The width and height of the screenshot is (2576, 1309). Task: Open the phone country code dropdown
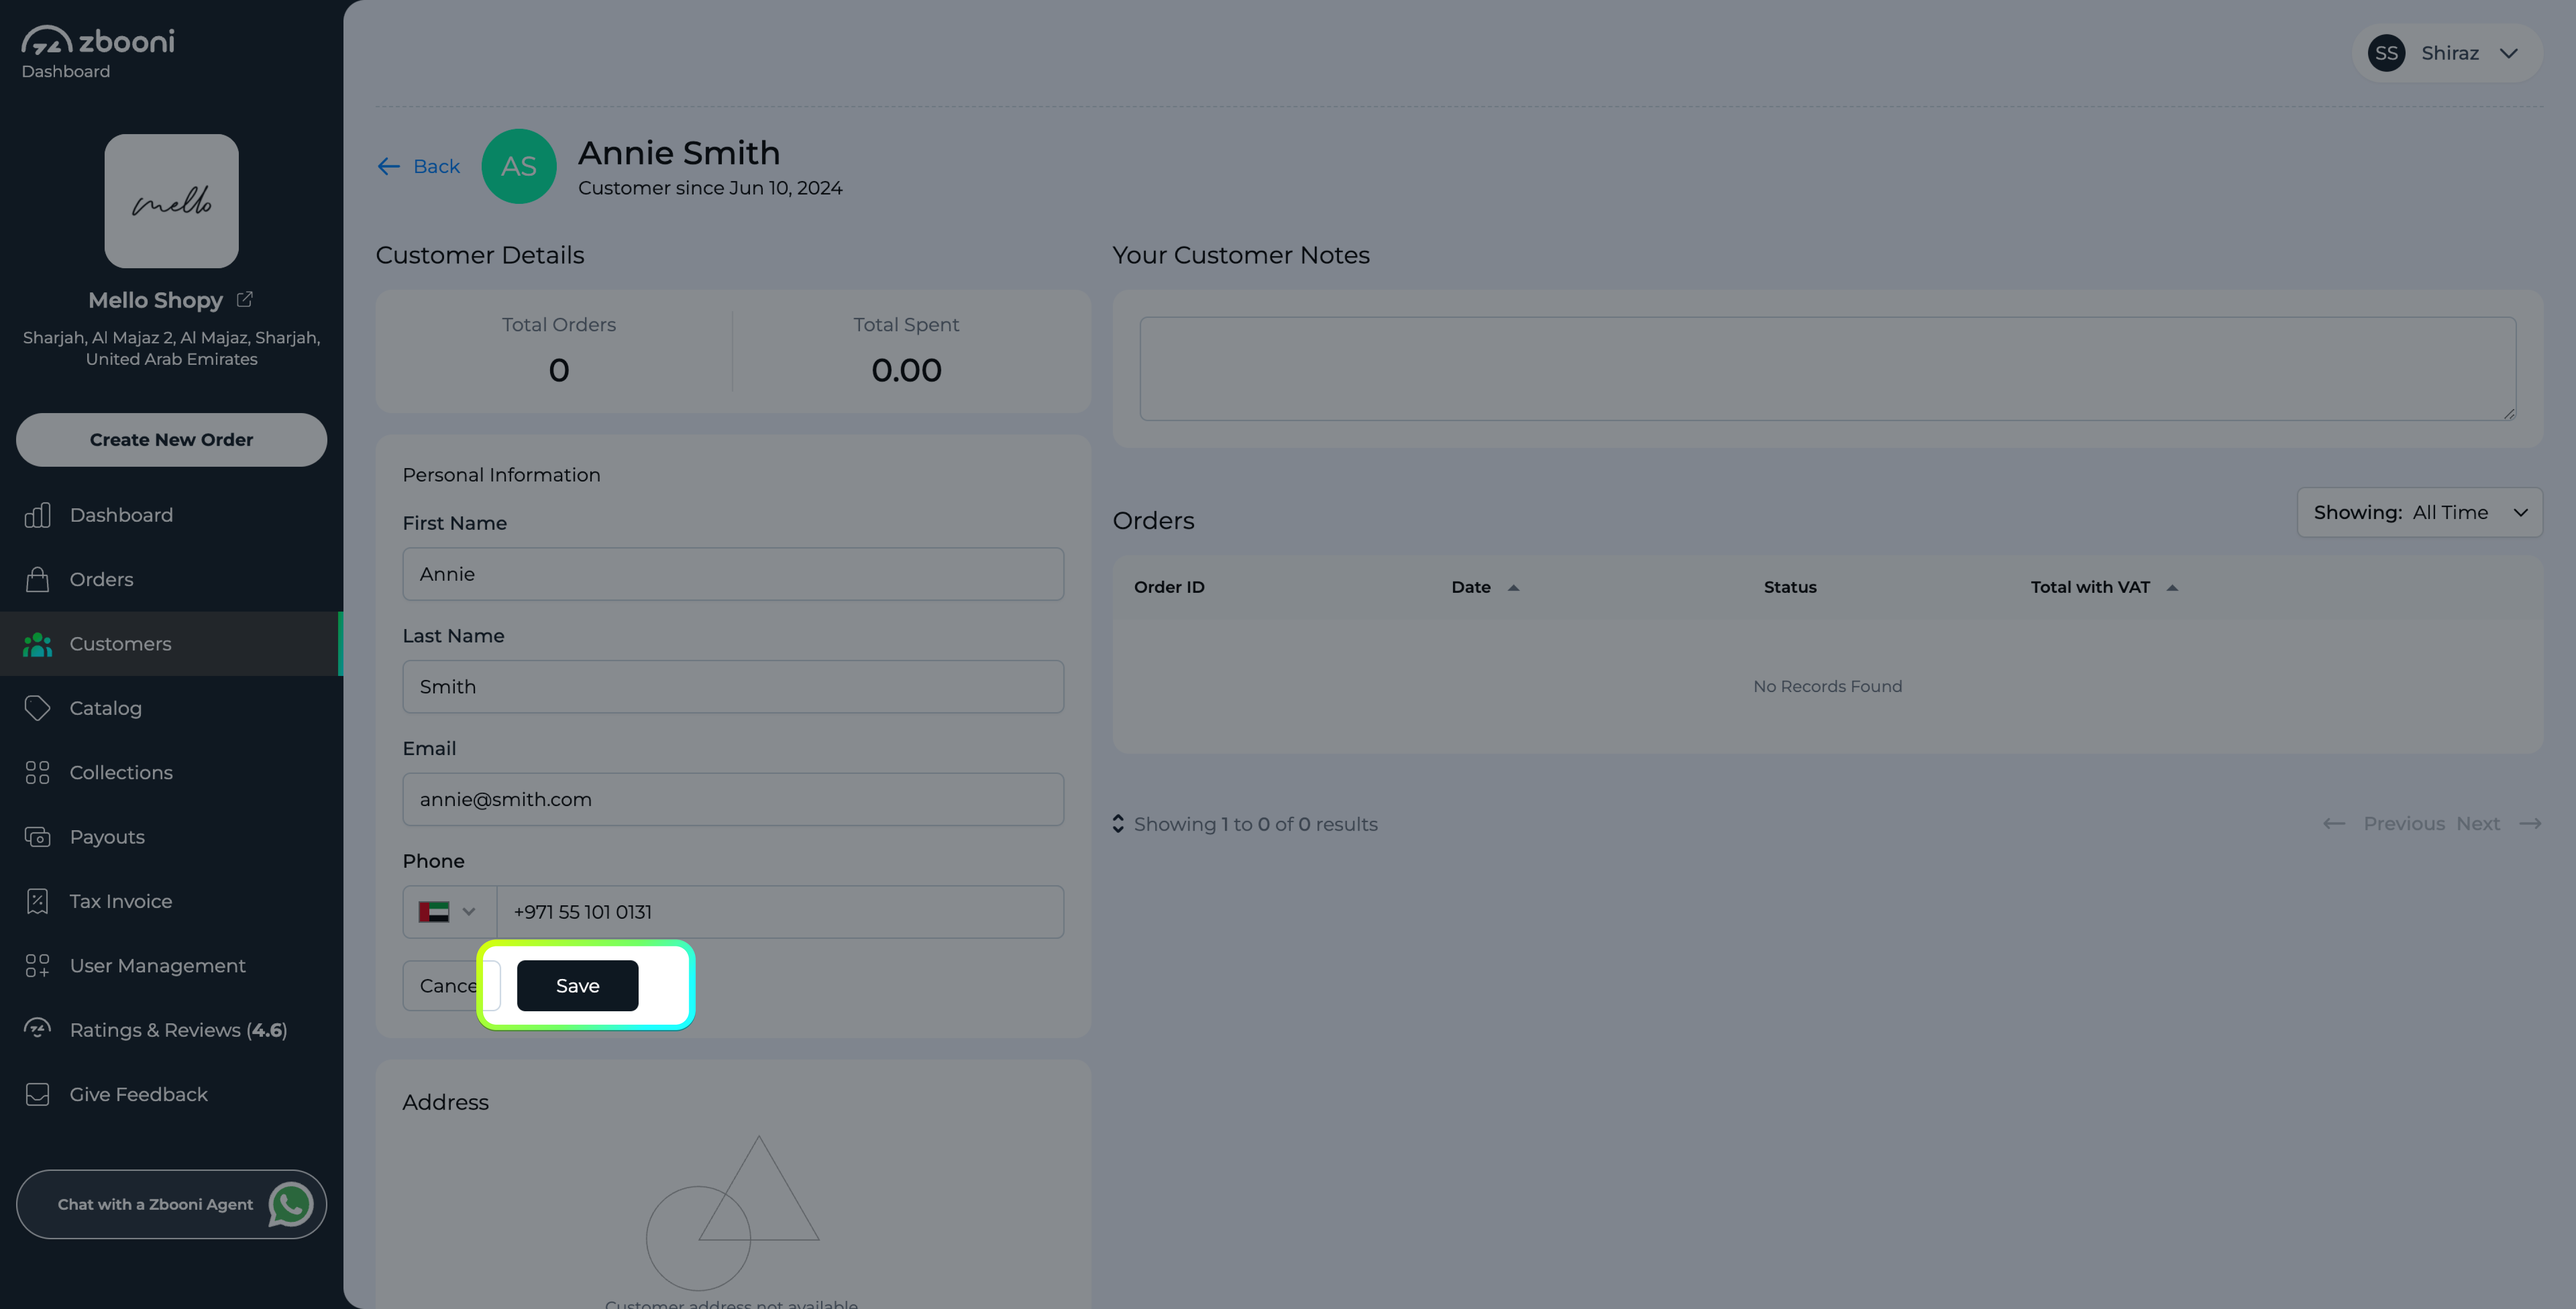(449, 912)
